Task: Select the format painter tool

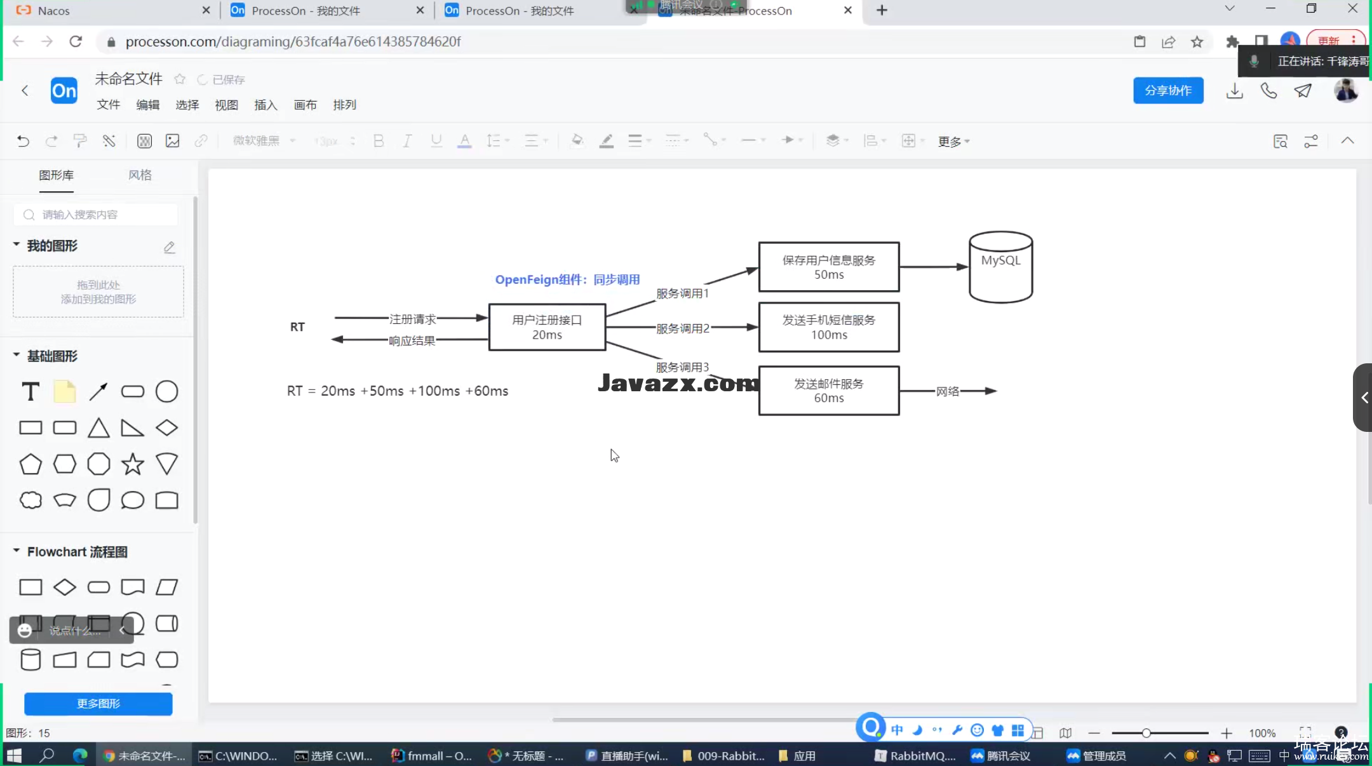Action: tap(80, 141)
